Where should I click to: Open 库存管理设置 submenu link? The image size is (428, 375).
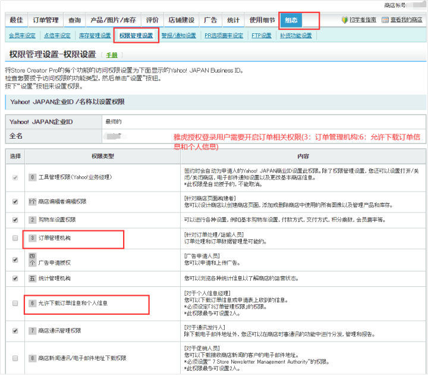pyautogui.click(x=95, y=36)
